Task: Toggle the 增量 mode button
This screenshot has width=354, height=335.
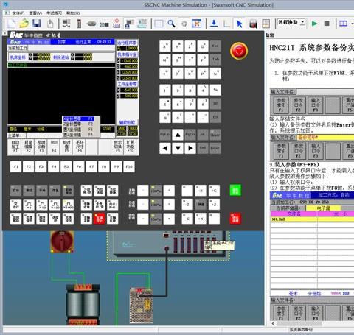Action: [55, 191]
